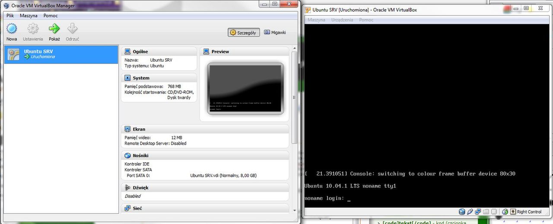Click the '768 MB' memory value

click(x=174, y=86)
